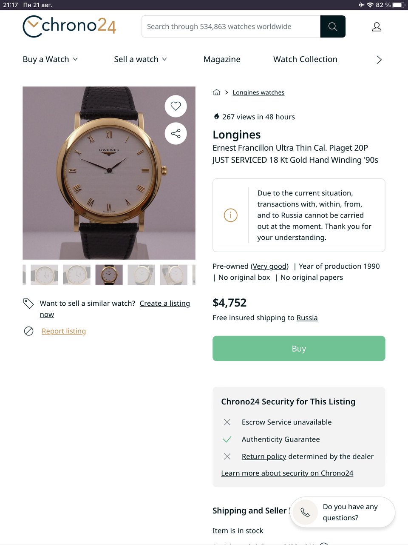
Task: Open Watch Collection menu item
Action: pos(305,59)
